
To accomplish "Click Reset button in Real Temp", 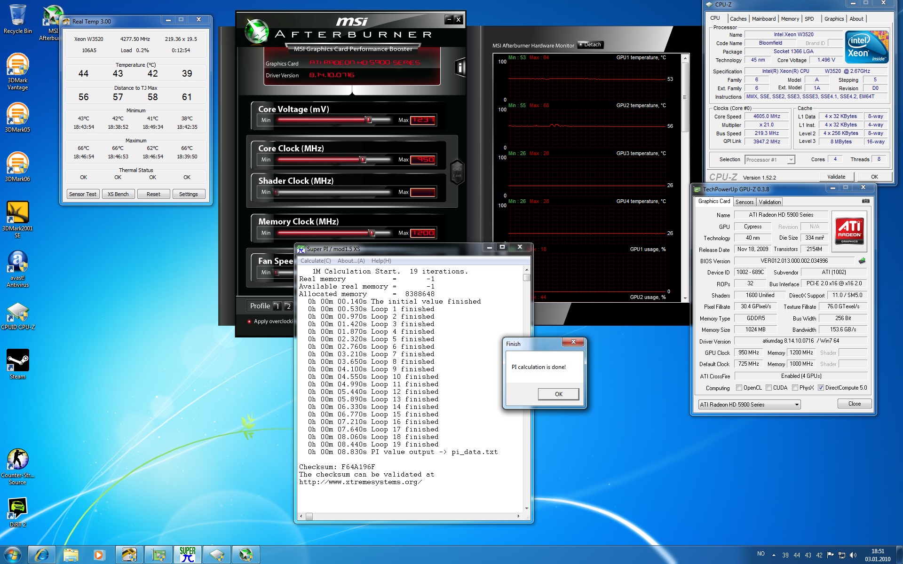I will [x=153, y=194].
